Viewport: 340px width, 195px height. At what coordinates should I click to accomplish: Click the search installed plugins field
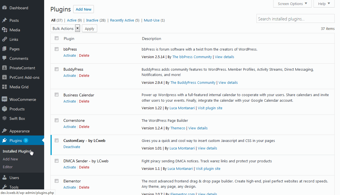(295, 18)
